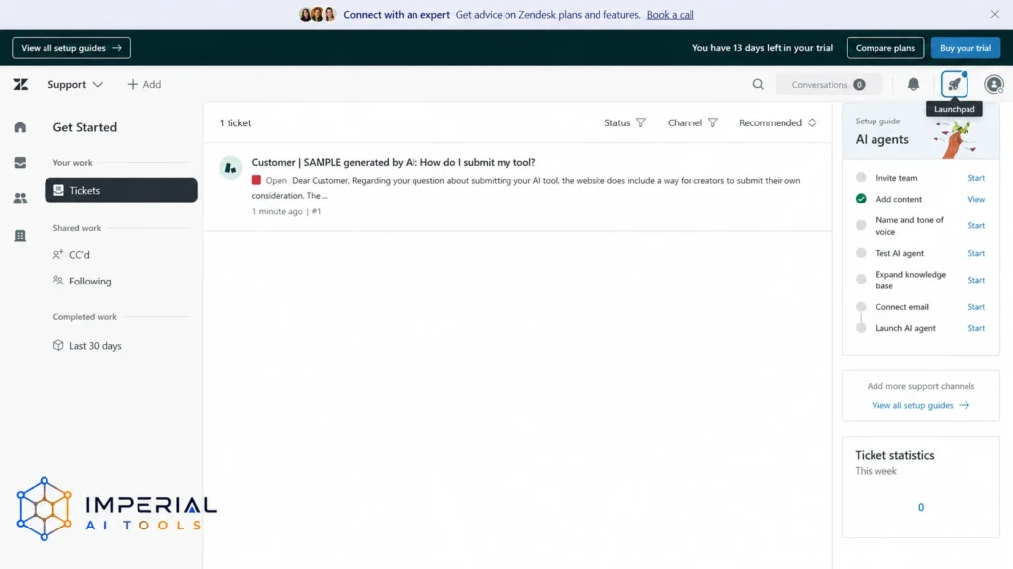Click Start next to Name and tone of voice
Image resolution: width=1013 pixels, height=569 pixels.
click(x=976, y=225)
